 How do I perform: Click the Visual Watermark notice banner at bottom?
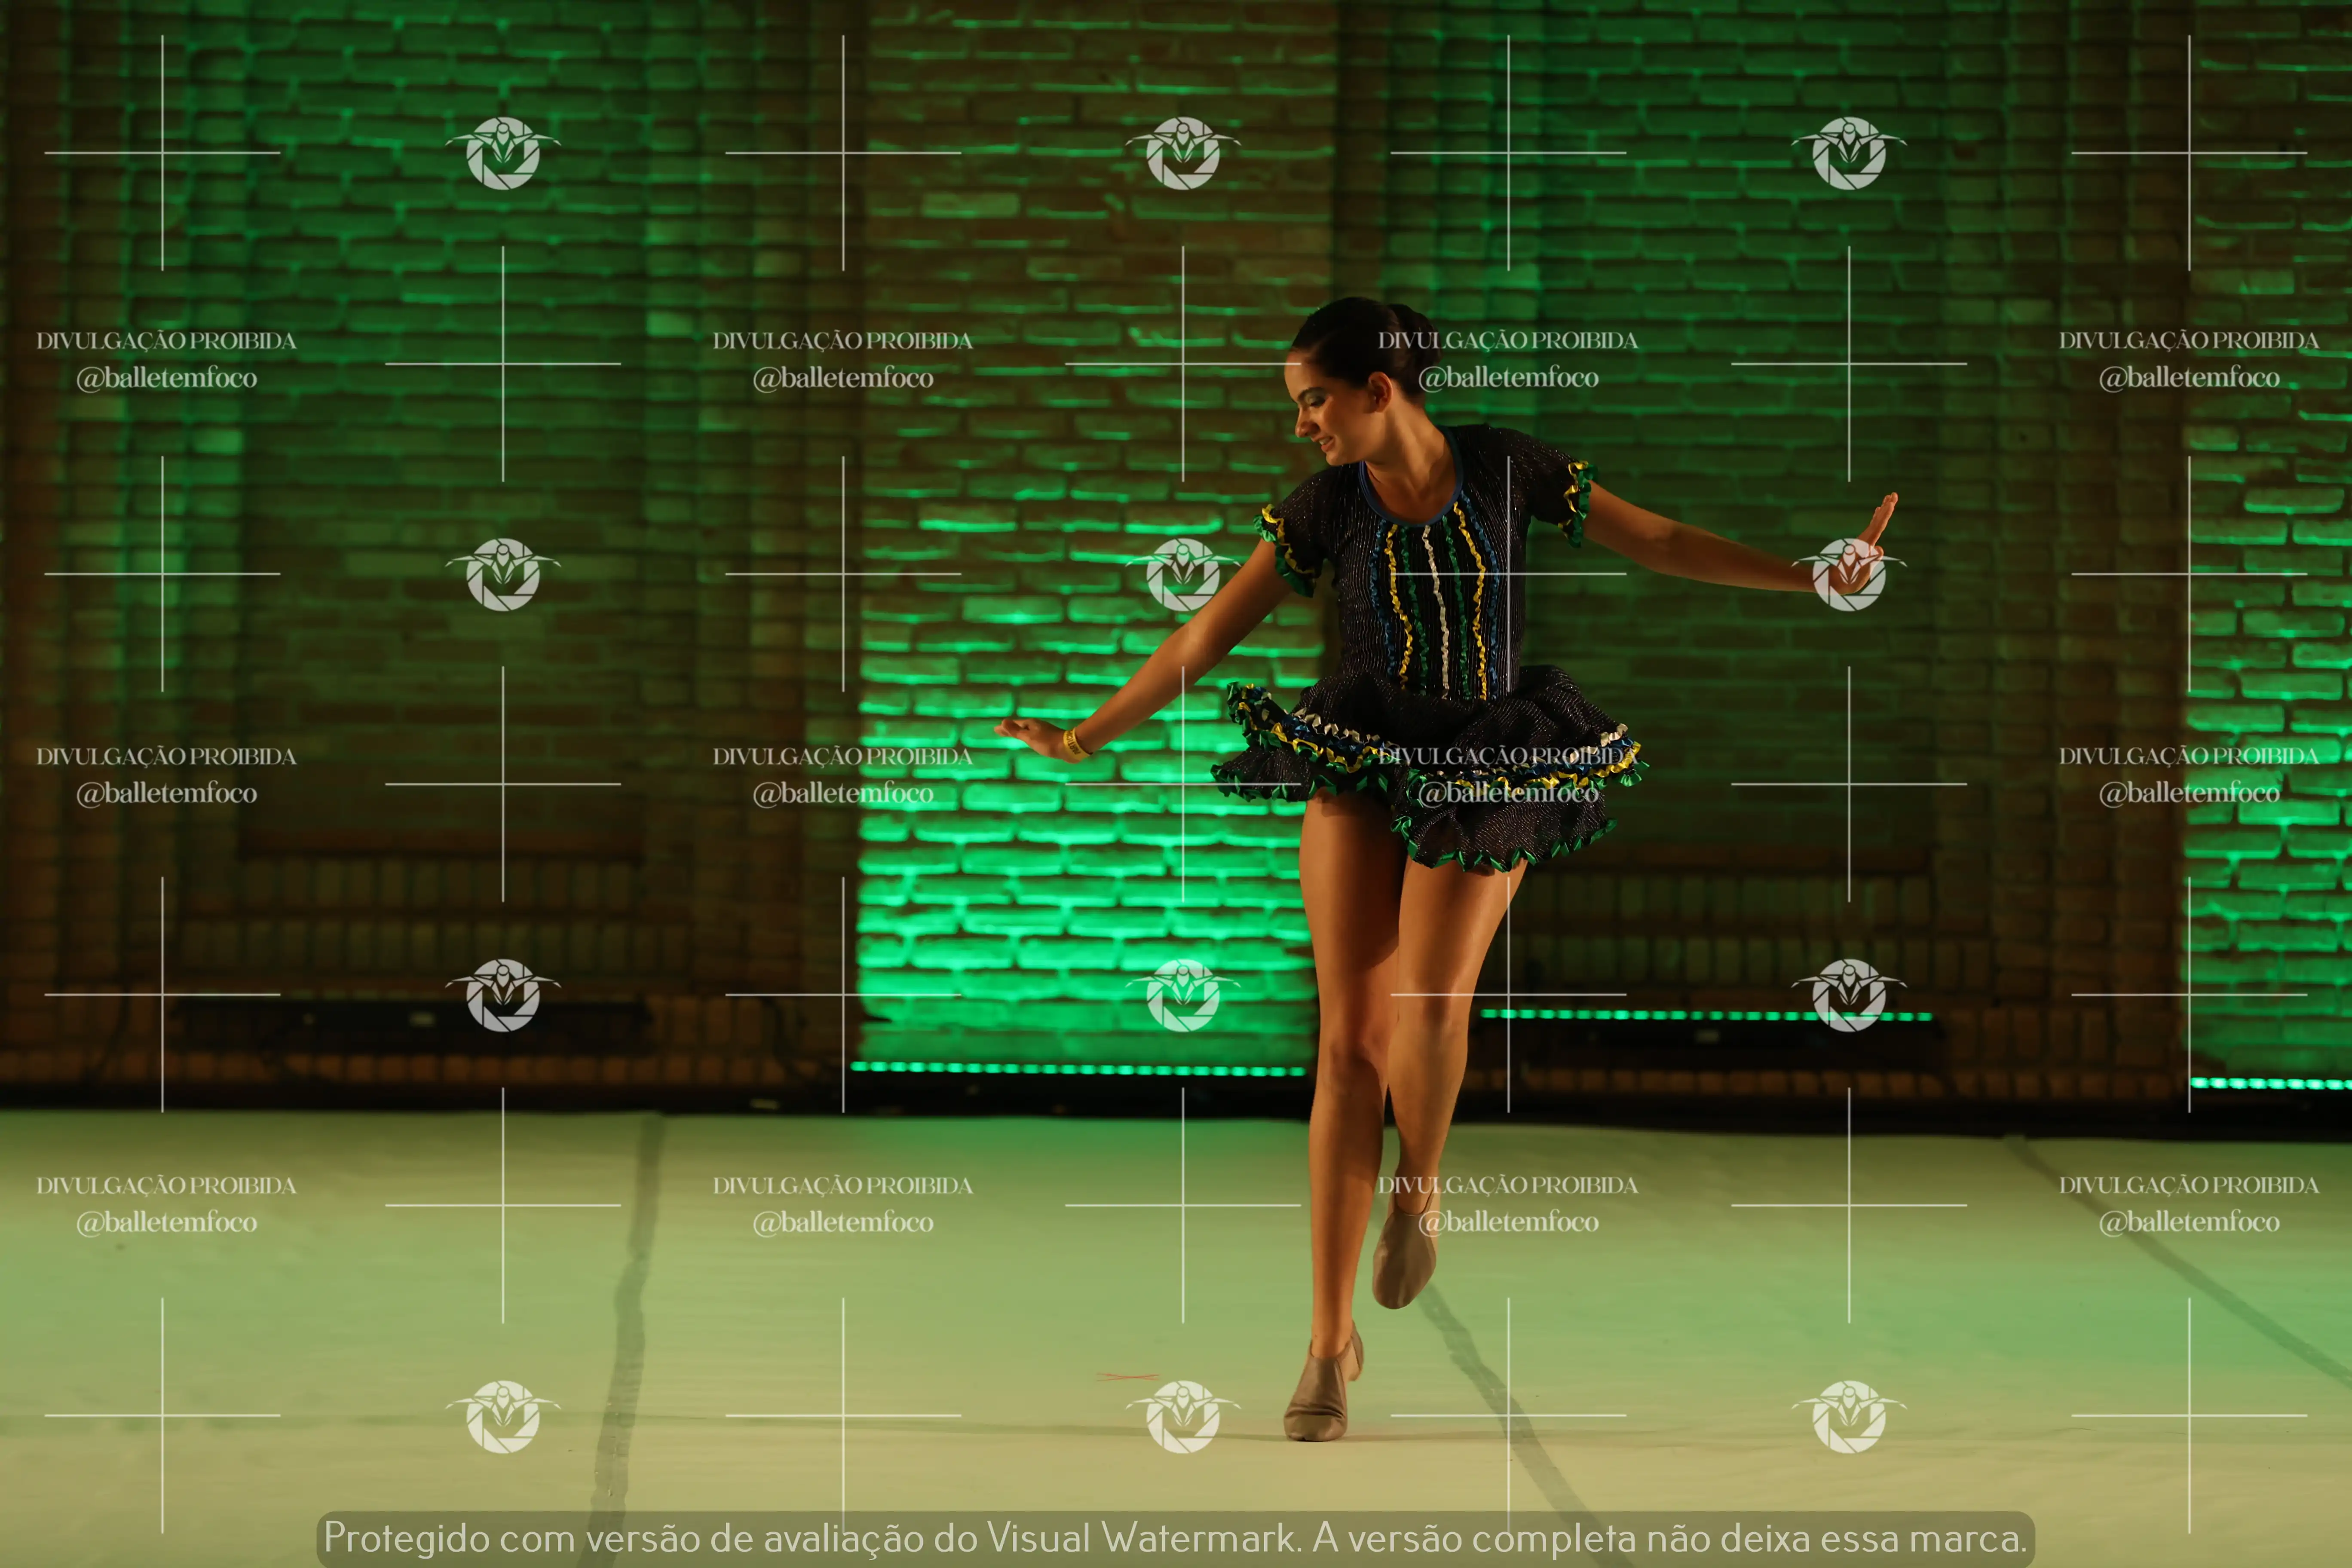(x=1176, y=1538)
